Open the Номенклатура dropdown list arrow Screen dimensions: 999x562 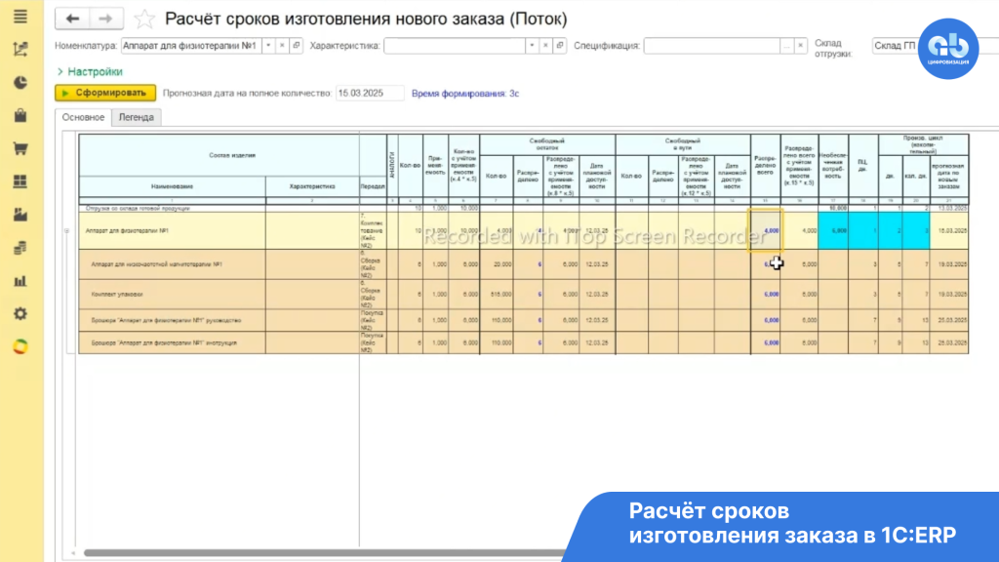click(x=268, y=46)
